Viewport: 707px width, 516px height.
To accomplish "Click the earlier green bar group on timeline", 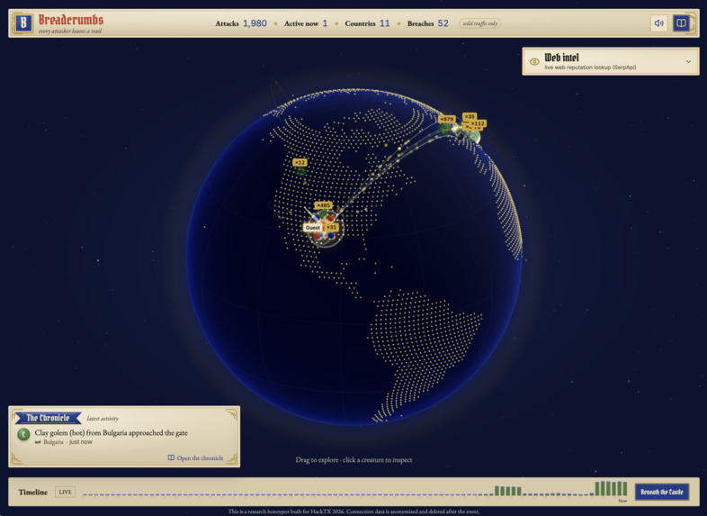I will tap(507, 491).
